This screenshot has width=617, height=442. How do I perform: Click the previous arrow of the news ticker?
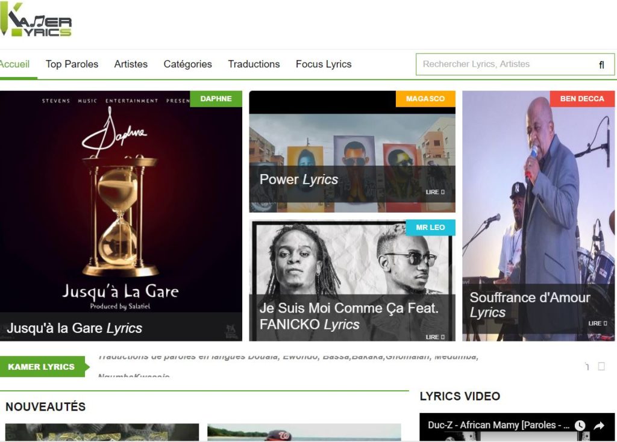(587, 367)
